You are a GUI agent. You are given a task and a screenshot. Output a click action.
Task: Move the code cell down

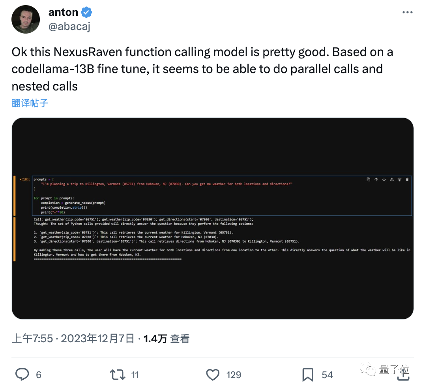pyautogui.click(x=384, y=179)
